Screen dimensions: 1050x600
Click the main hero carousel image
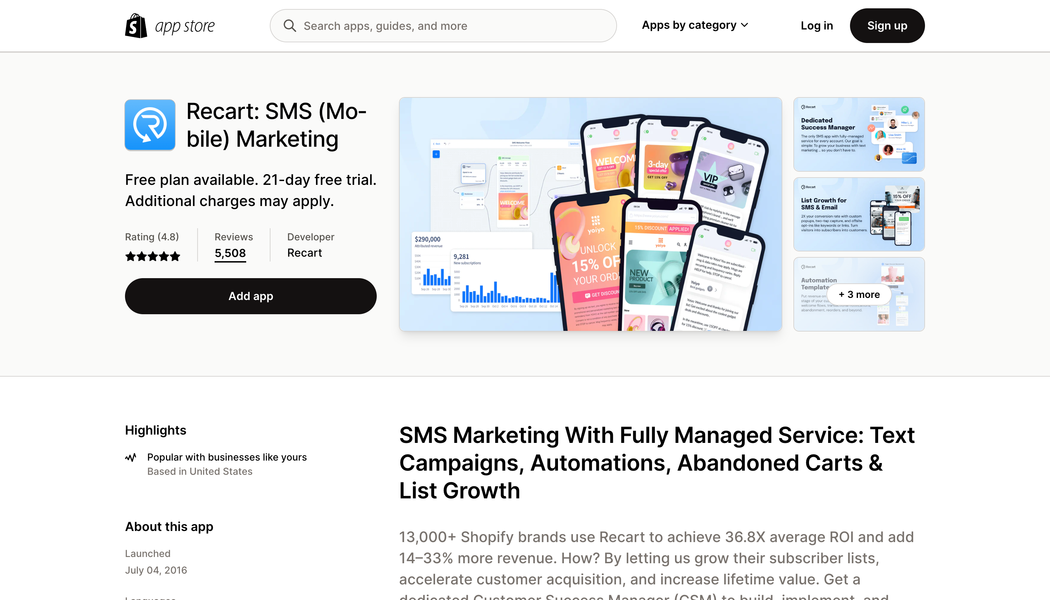tap(591, 214)
